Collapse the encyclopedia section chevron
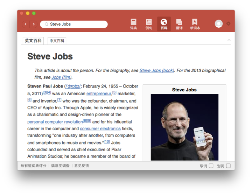This screenshot has width=252, height=195. click(x=229, y=40)
